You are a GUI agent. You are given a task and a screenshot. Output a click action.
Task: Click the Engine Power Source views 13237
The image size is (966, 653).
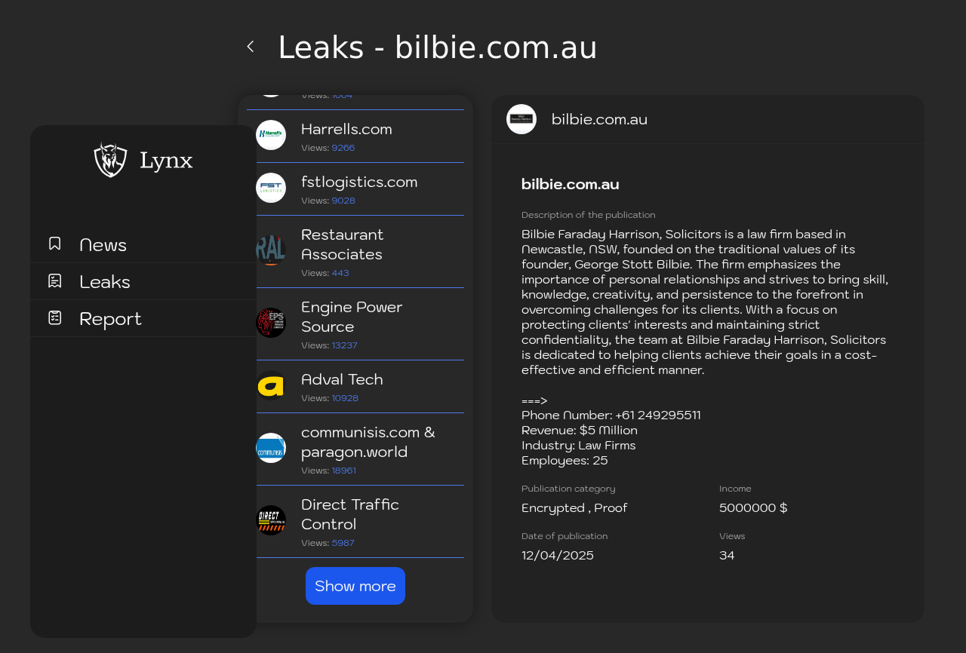(x=345, y=345)
